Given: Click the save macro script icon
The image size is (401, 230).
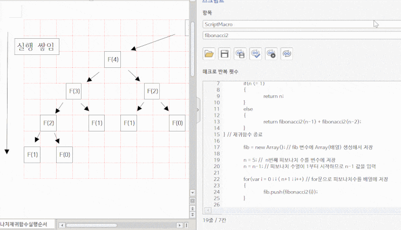Looking at the screenshot, I should (x=240, y=54).
